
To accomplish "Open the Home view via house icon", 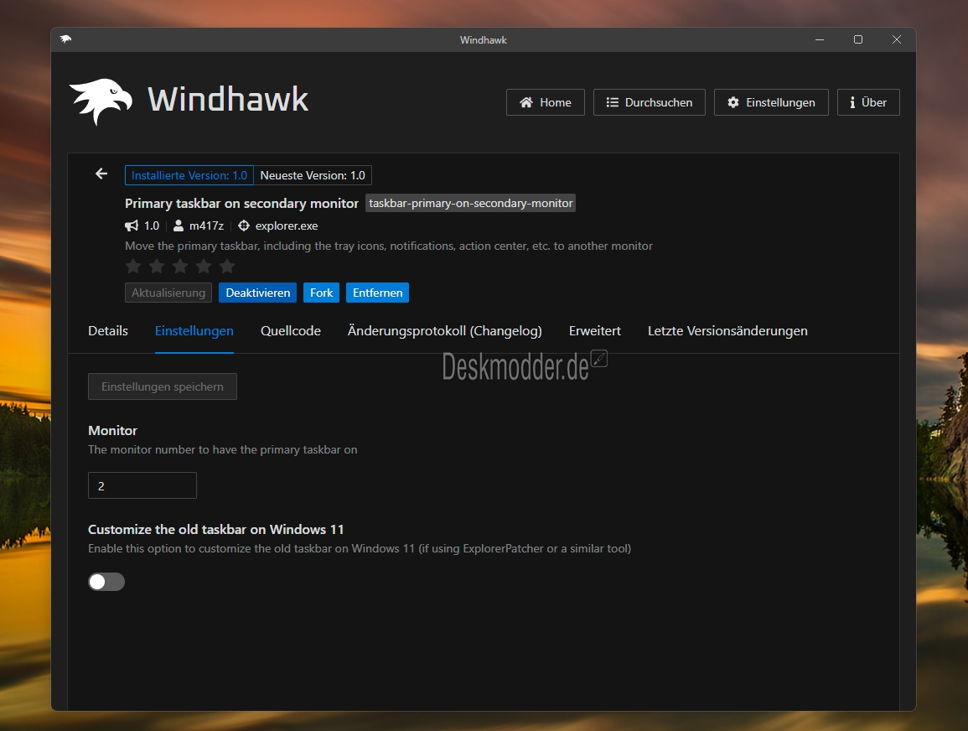I will pyautogui.click(x=525, y=102).
